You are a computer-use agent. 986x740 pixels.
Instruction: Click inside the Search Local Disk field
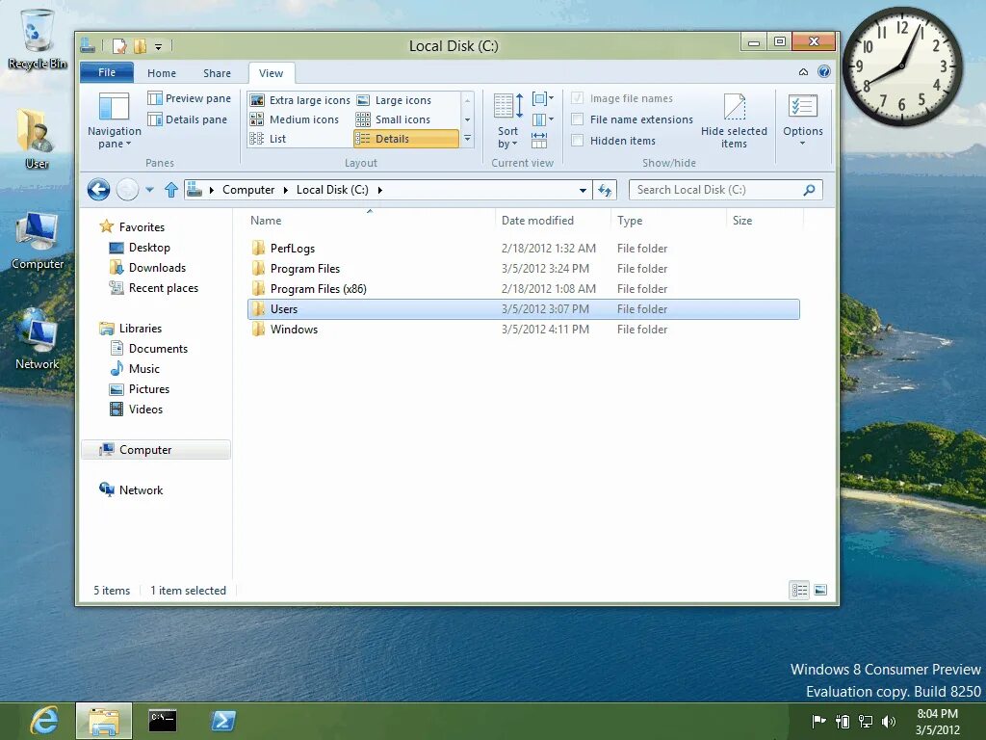[x=717, y=190]
